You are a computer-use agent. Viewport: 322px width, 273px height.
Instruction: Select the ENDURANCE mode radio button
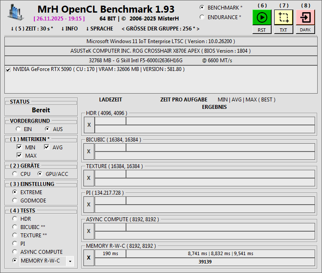pyautogui.click(x=202, y=17)
